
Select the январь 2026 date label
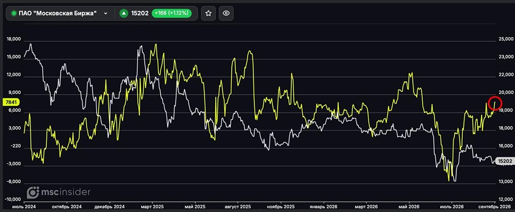pyautogui.click(x=324, y=207)
